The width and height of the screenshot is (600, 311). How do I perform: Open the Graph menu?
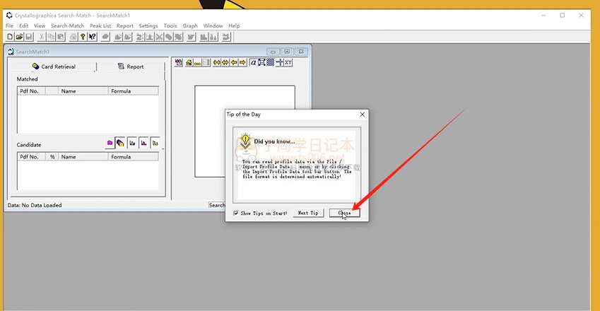coord(190,25)
